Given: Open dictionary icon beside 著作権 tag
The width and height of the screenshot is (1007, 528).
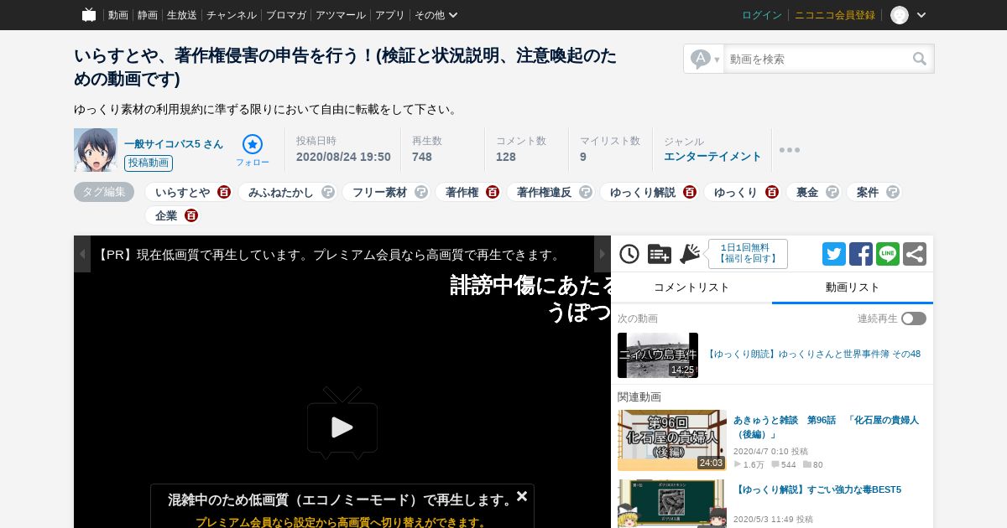Looking at the screenshot, I should click(493, 193).
